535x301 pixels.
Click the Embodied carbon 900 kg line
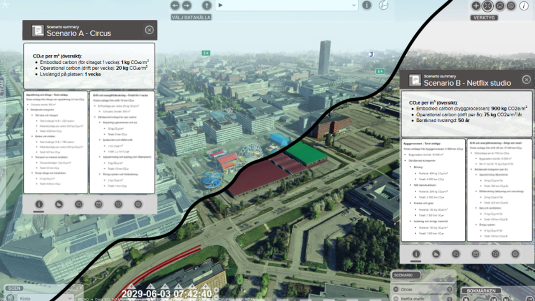point(472,108)
